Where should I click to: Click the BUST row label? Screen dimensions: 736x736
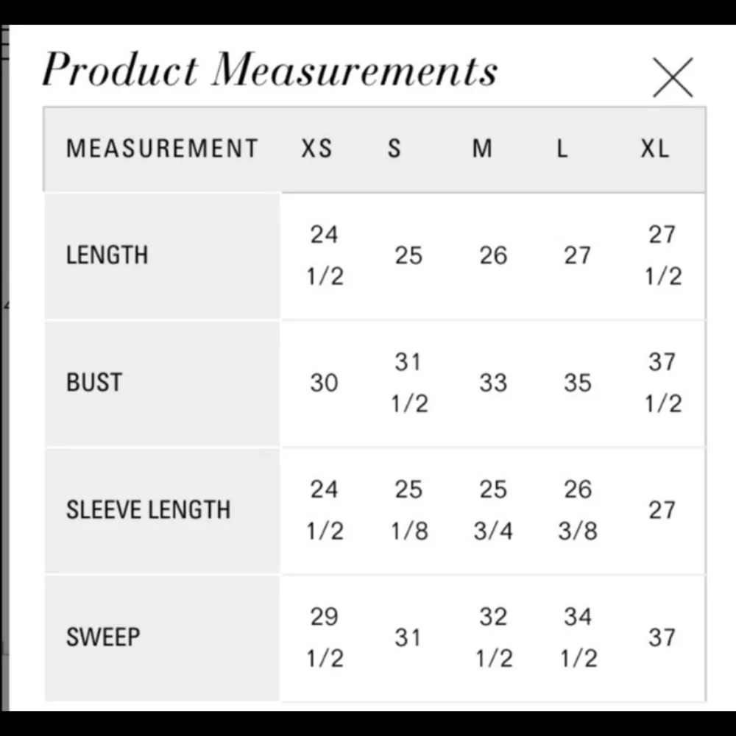[94, 383]
